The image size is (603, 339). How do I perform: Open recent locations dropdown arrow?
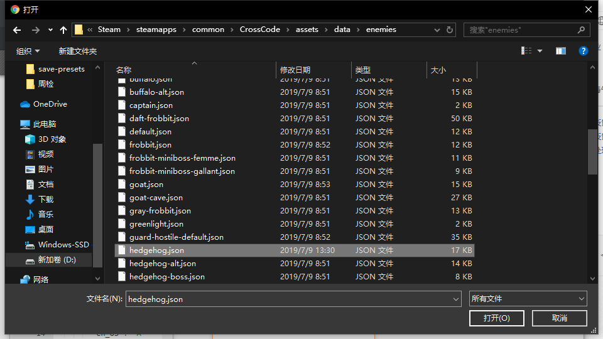click(50, 30)
